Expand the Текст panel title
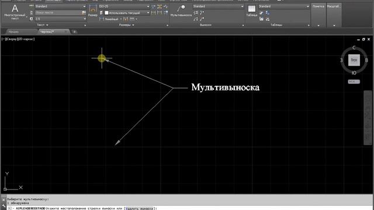This screenshot has width=374, height=210. (x=43, y=25)
